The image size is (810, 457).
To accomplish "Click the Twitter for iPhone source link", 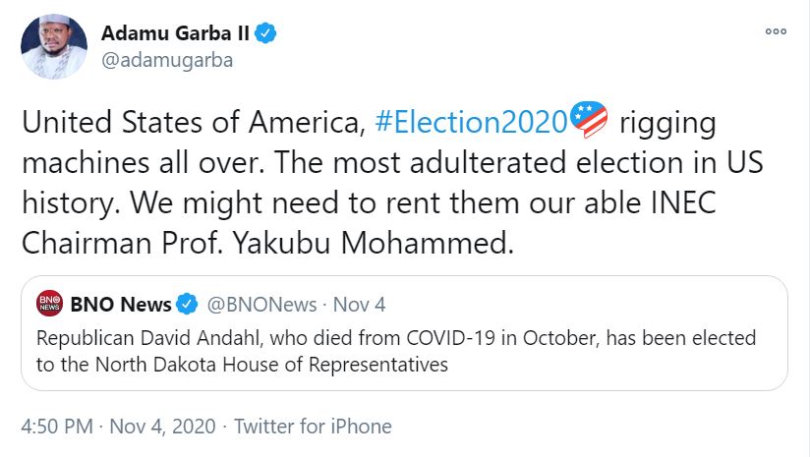I will (313, 427).
